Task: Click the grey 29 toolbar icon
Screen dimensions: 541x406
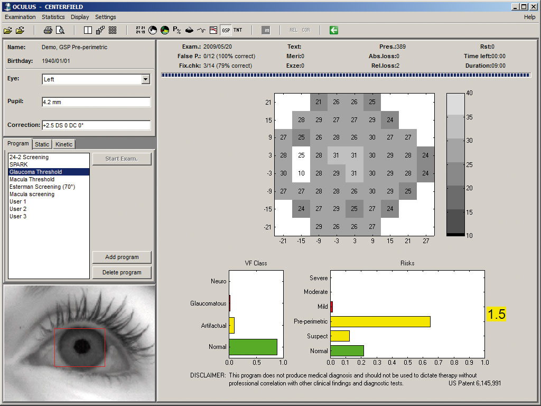Action: (x=266, y=30)
